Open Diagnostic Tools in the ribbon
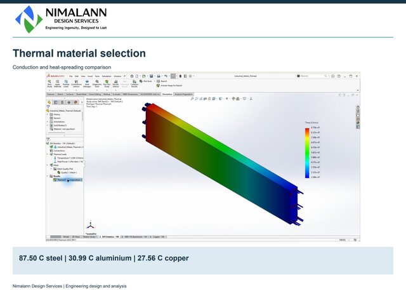Screen dimensions: 406x305 97,83
